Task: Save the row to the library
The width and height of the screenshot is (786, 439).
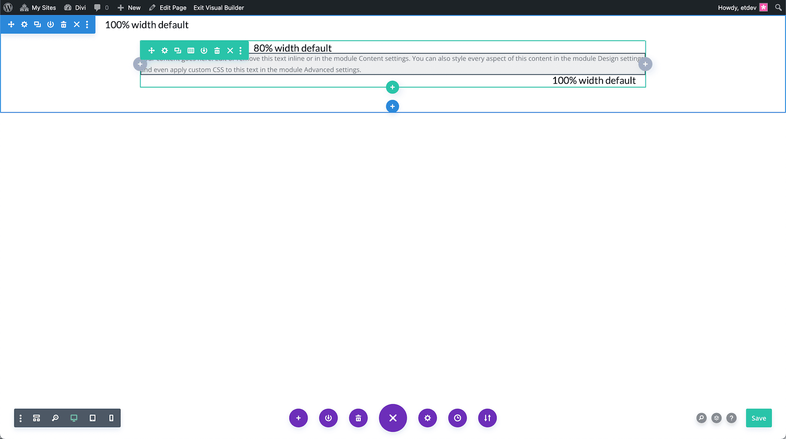Action: 204,50
